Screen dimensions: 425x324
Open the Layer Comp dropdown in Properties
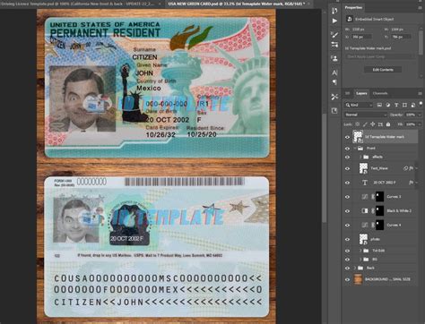pos(380,56)
